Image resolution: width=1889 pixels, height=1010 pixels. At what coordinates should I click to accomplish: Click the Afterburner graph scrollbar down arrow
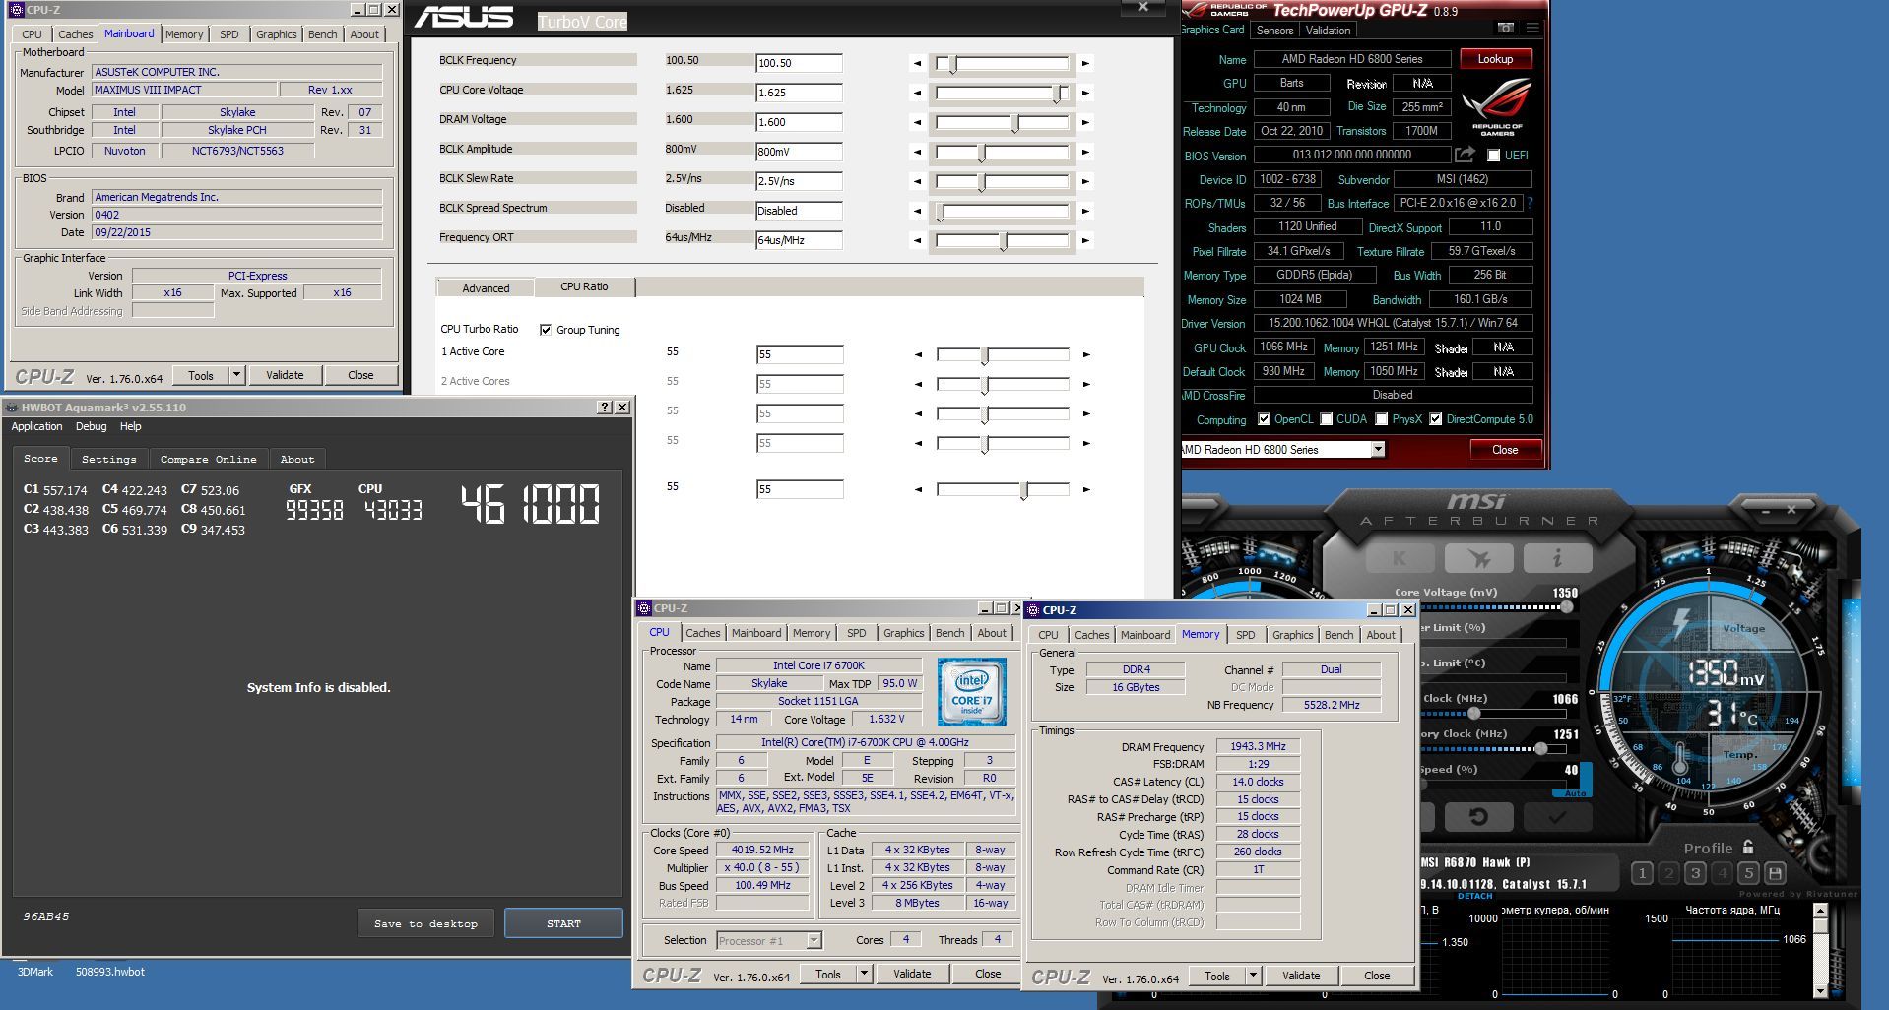click(1820, 991)
